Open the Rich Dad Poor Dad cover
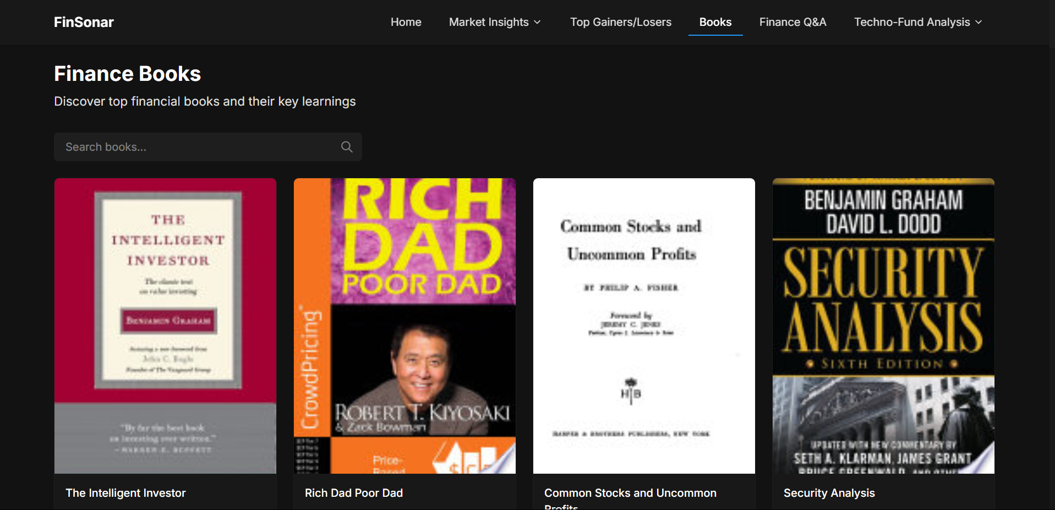The image size is (1055, 510). tap(404, 326)
